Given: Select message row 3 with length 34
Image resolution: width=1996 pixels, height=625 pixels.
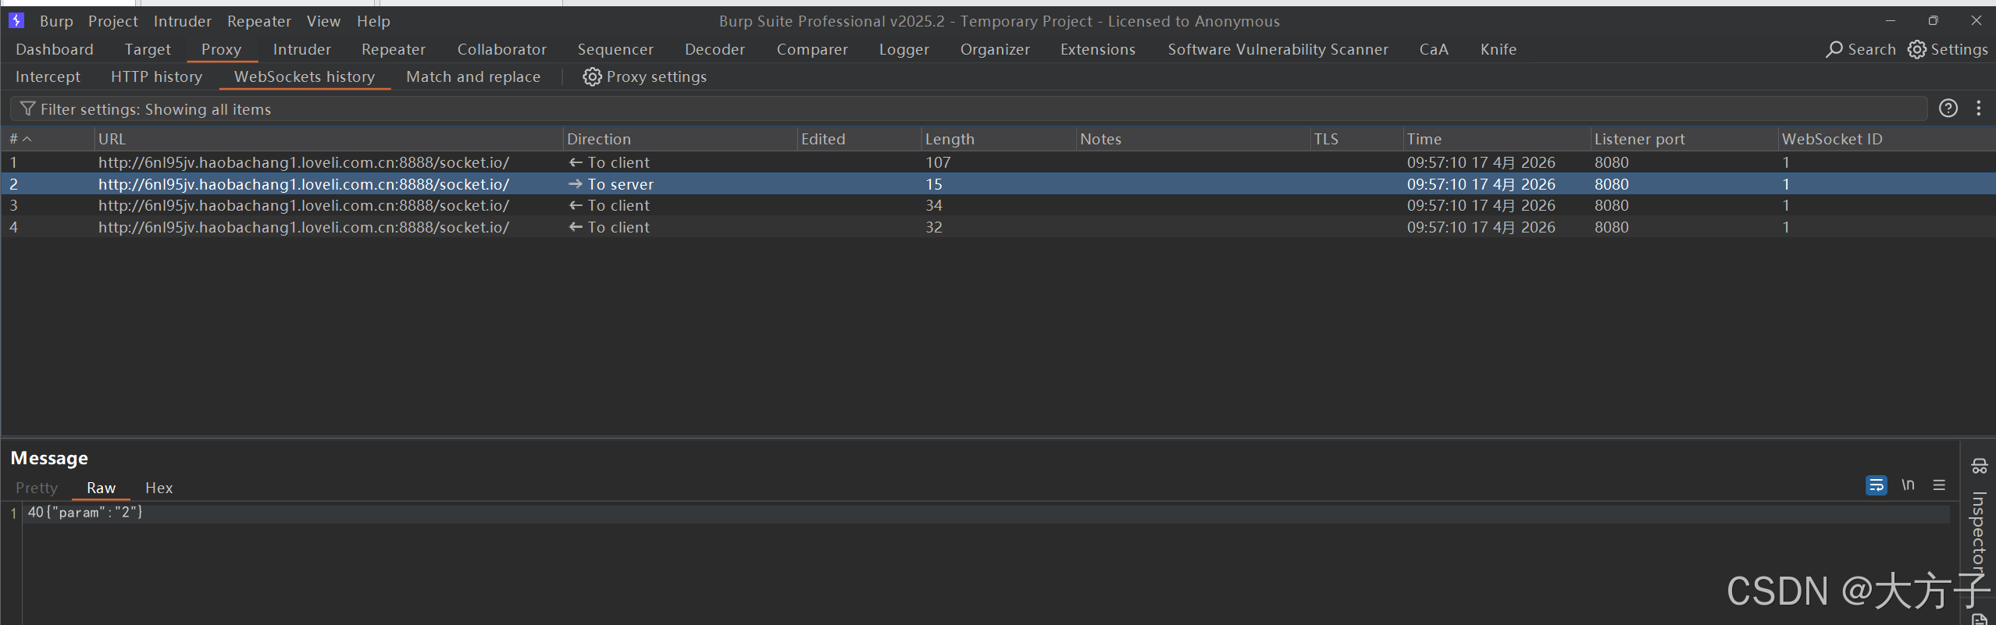Looking at the screenshot, I should pos(998,205).
